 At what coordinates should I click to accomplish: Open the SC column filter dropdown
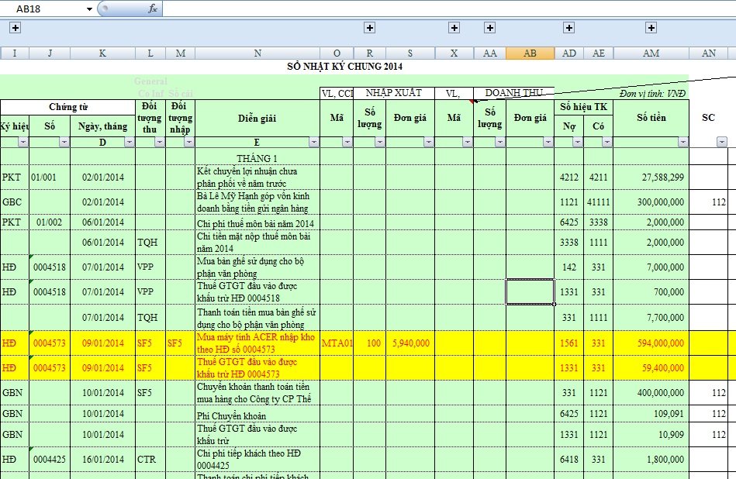coord(722,143)
